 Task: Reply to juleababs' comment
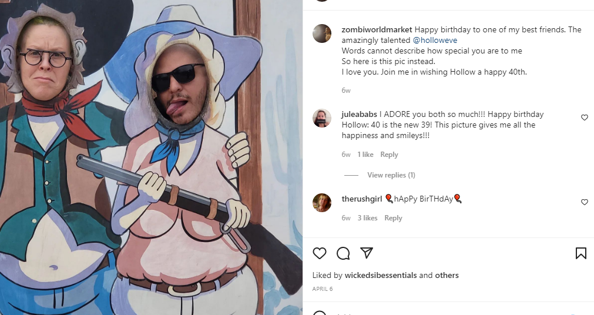[389, 155]
